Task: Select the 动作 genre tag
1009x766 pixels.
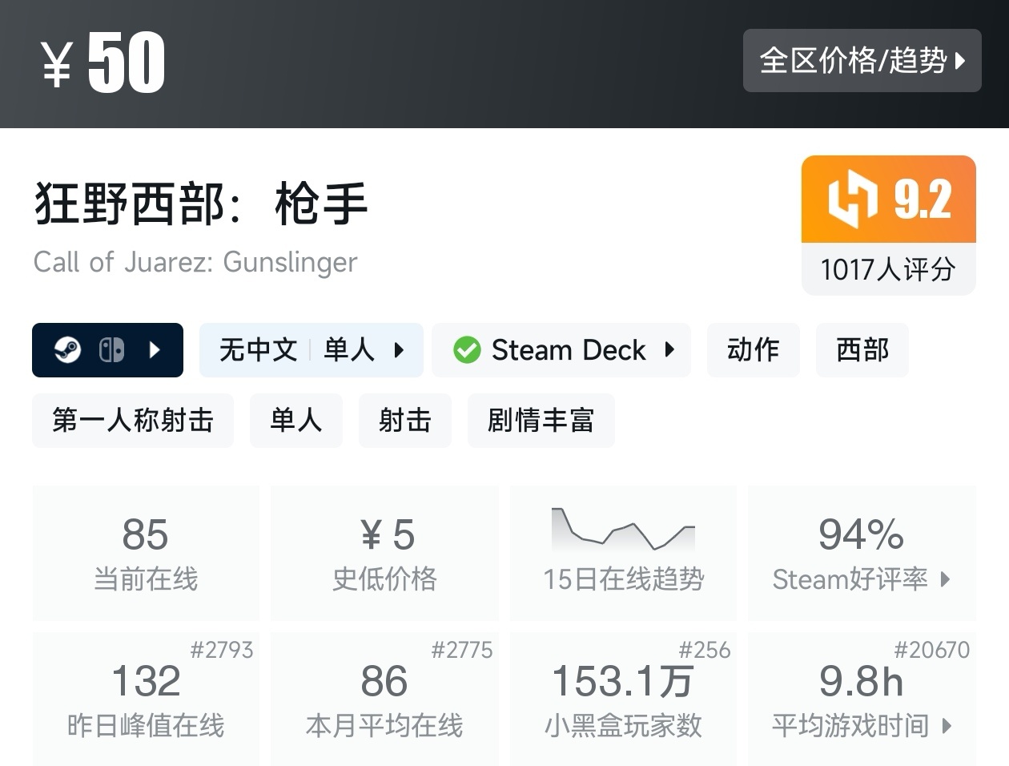Action: pyautogui.click(x=753, y=350)
